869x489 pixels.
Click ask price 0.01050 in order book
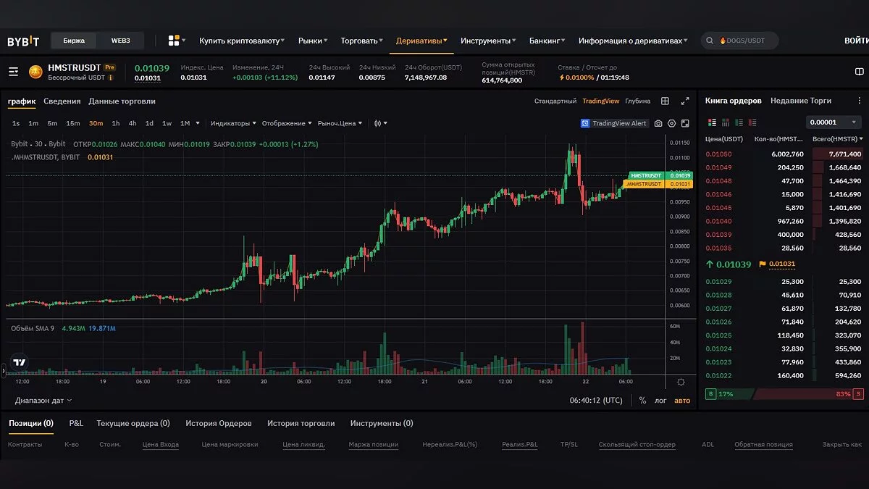point(718,154)
